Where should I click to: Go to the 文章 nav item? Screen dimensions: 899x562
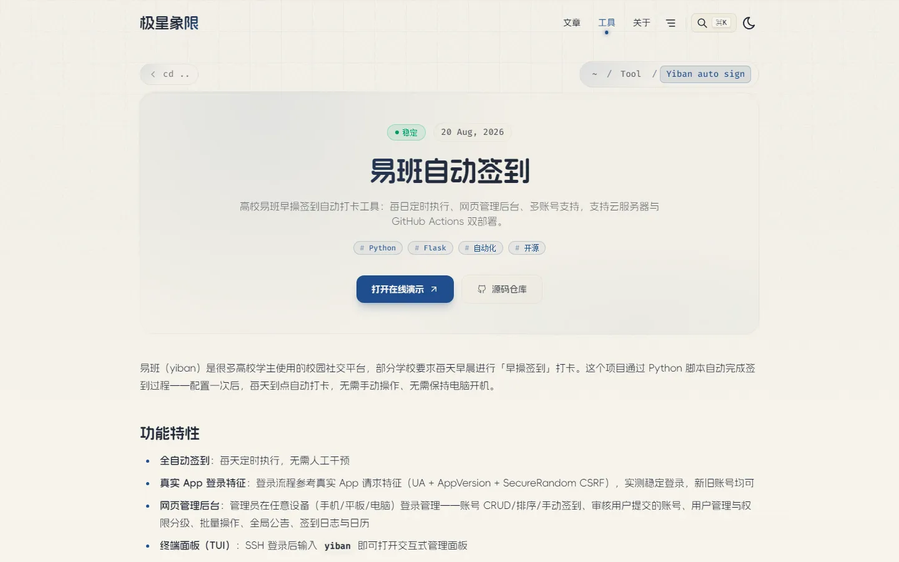tap(572, 23)
